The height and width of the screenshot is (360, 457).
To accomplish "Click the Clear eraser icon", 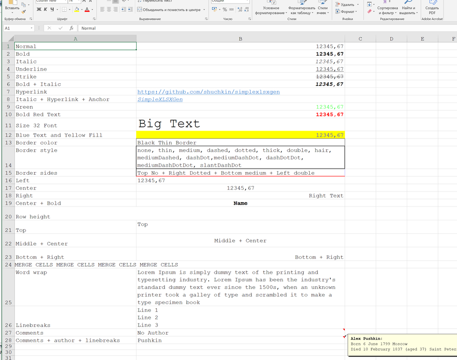I will 370,11.
